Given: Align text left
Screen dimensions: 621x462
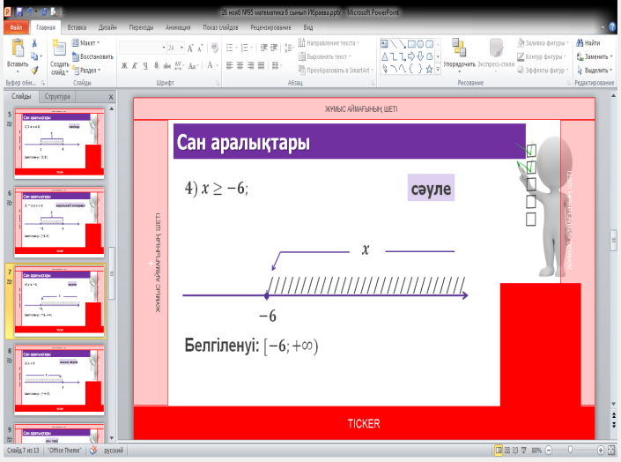Looking at the screenshot, I should [229, 65].
